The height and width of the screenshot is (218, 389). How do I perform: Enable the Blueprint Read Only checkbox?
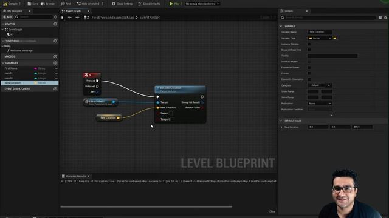coord(309,50)
